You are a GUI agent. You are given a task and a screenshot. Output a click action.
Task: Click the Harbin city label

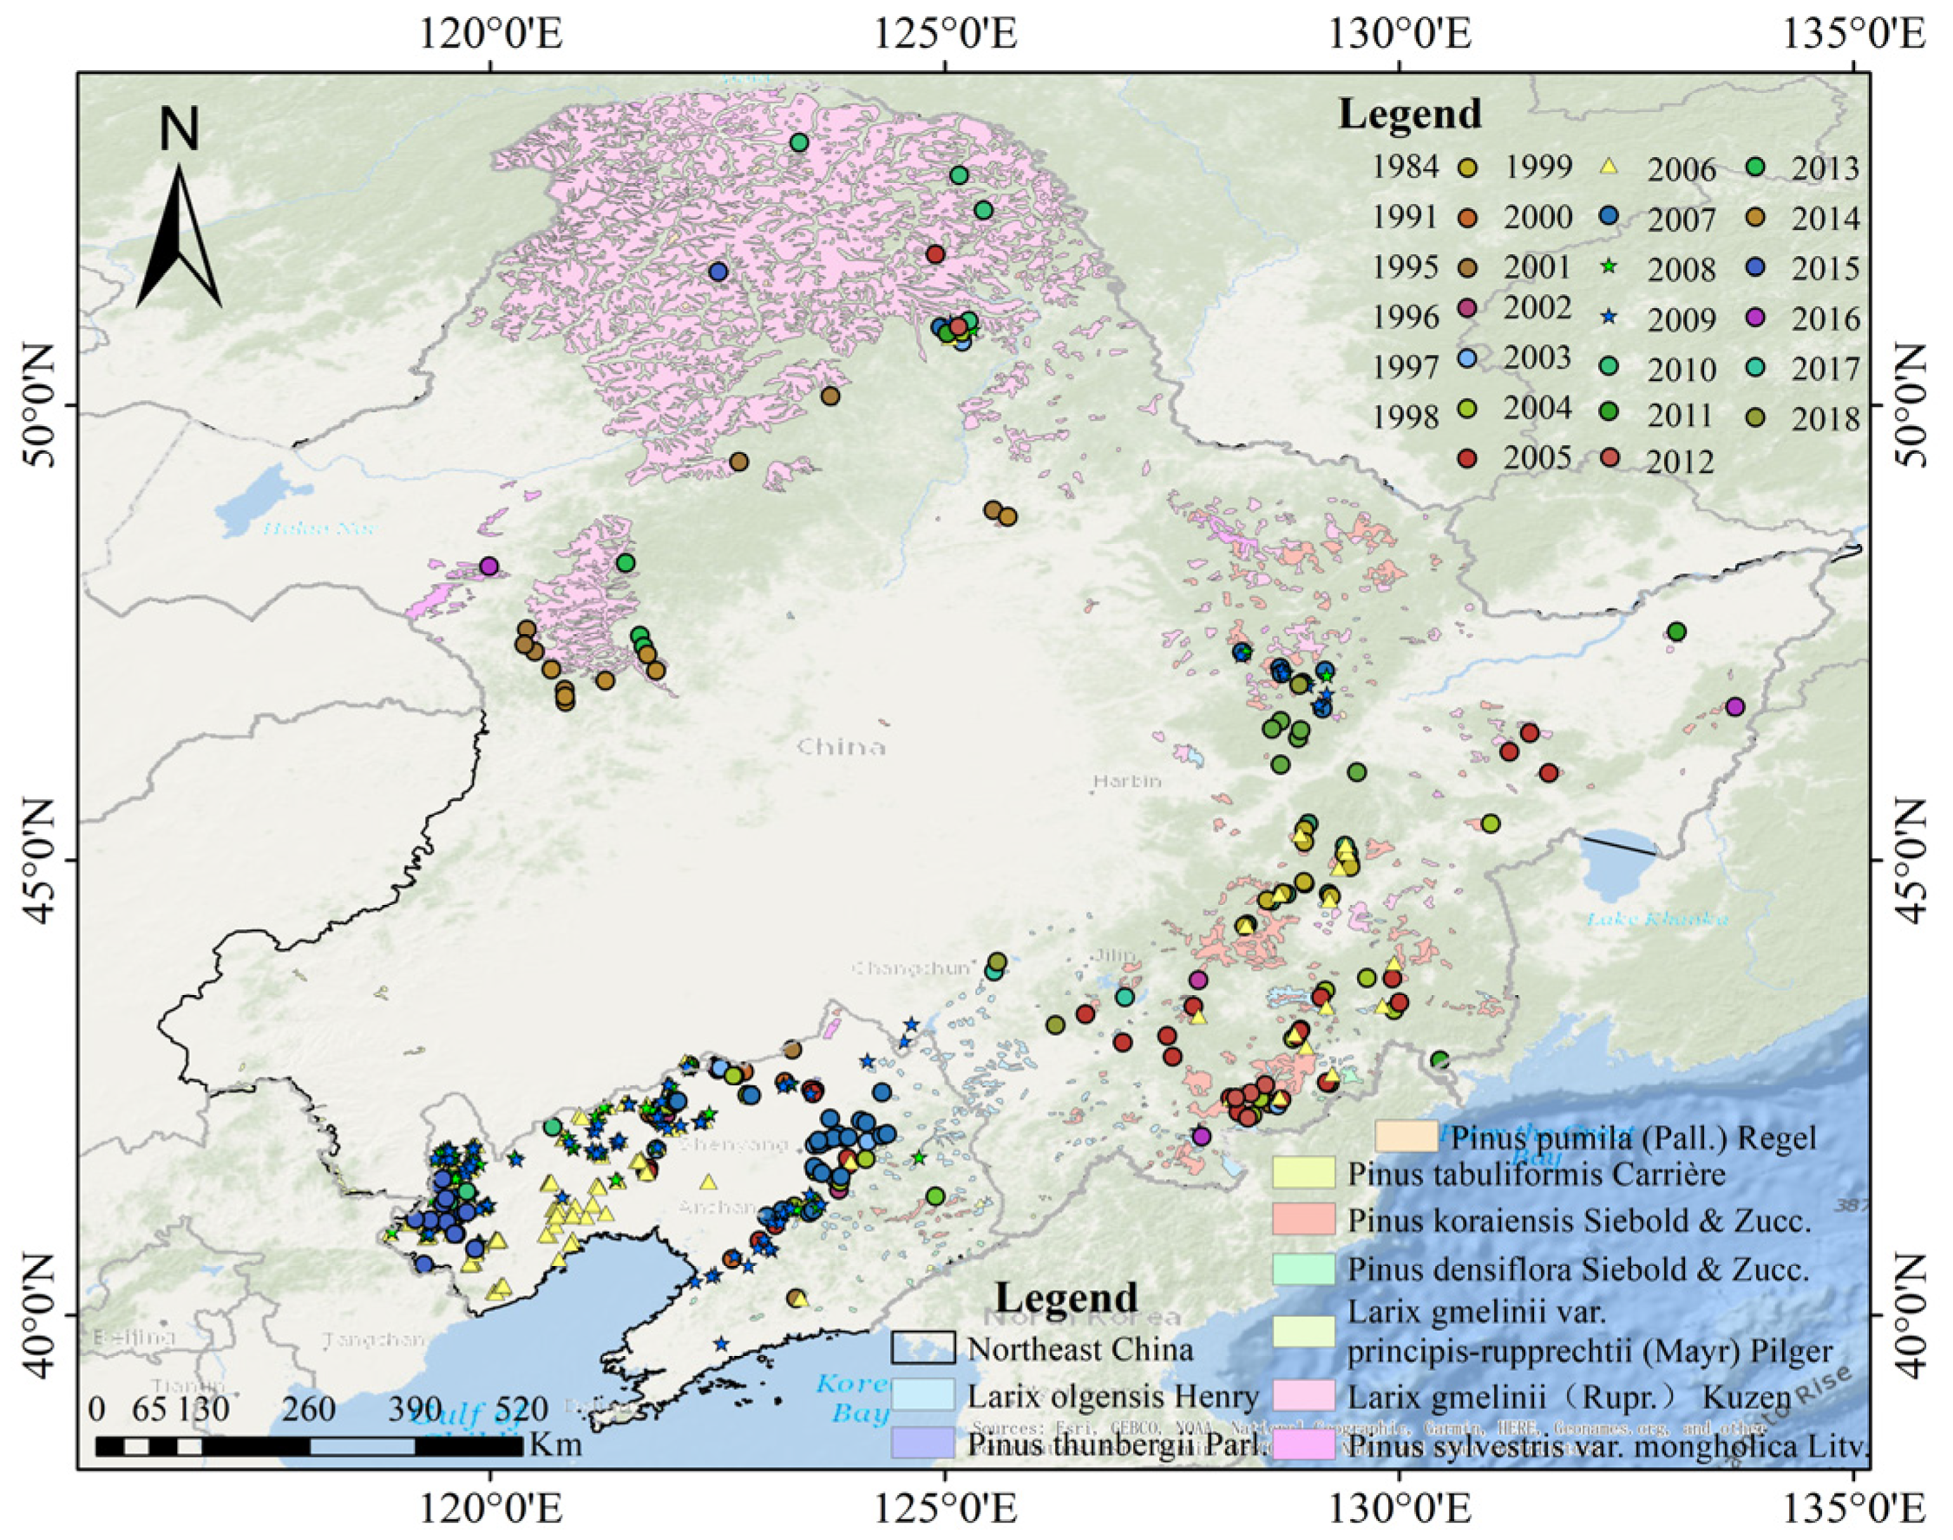1127,781
